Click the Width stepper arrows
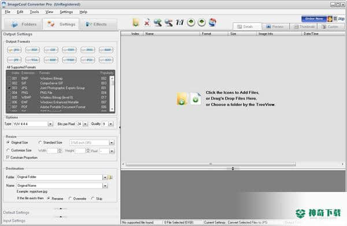This screenshot has height=226, width=347. click(60, 150)
